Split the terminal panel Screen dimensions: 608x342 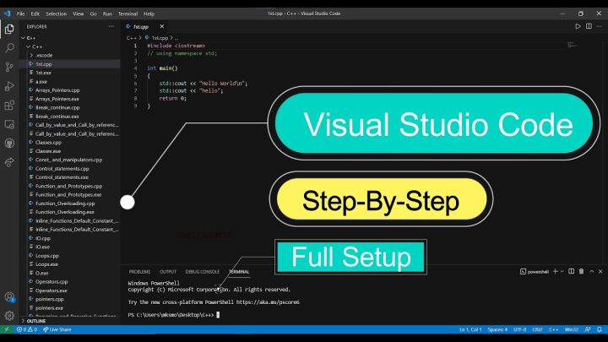tap(571, 271)
